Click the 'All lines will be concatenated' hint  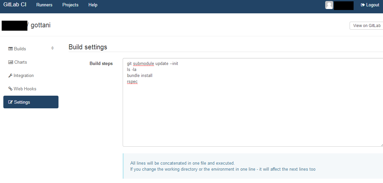tap(182, 163)
